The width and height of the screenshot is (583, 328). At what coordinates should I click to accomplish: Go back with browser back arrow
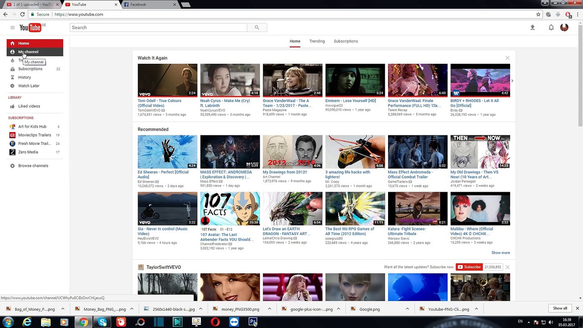pos(5,14)
